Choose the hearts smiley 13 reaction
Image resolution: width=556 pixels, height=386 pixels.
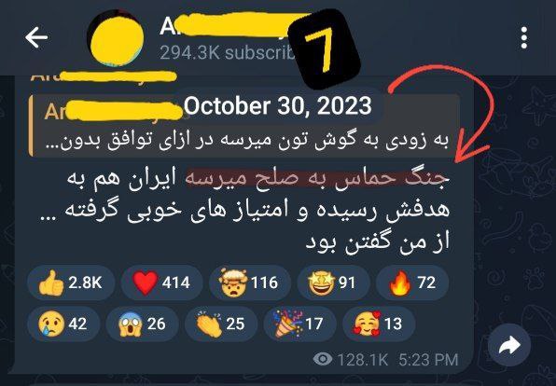tap(379, 324)
